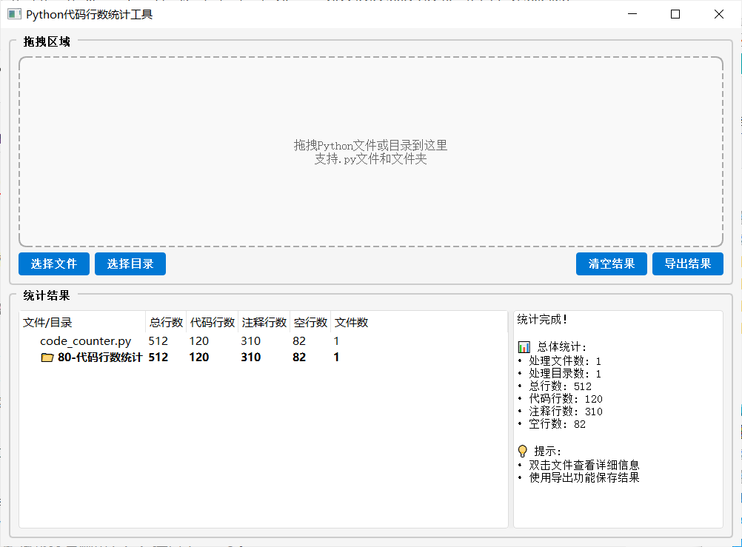Click the 空行数 column header

pyautogui.click(x=312, y=322)
